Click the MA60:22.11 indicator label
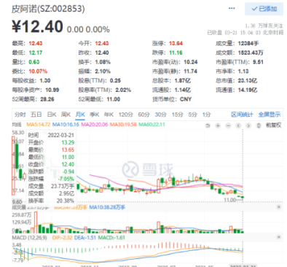The width and height of the screenshot is (287, 267). coord(152,125)
